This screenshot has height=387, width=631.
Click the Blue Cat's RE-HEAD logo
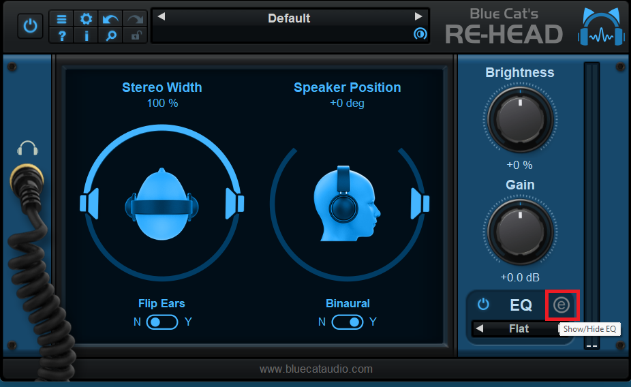pos(504,26)
